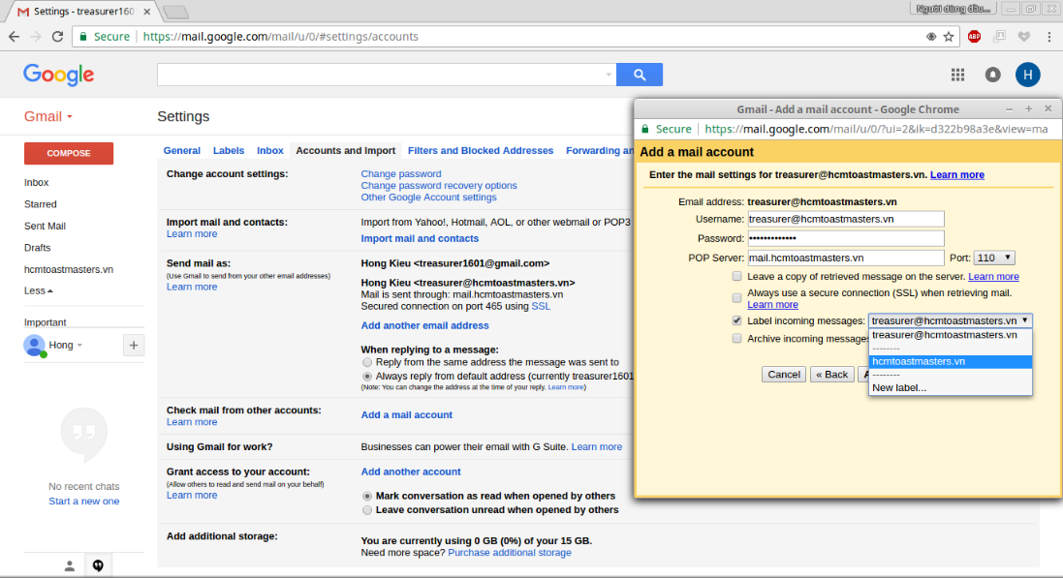Click Cancel in Add a mail account
1063x578 pixels.
784,374
